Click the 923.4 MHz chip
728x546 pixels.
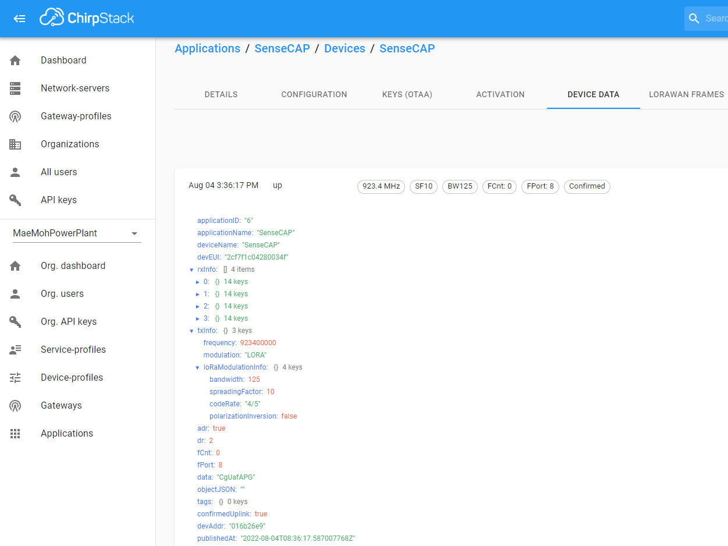coord(381,186)
